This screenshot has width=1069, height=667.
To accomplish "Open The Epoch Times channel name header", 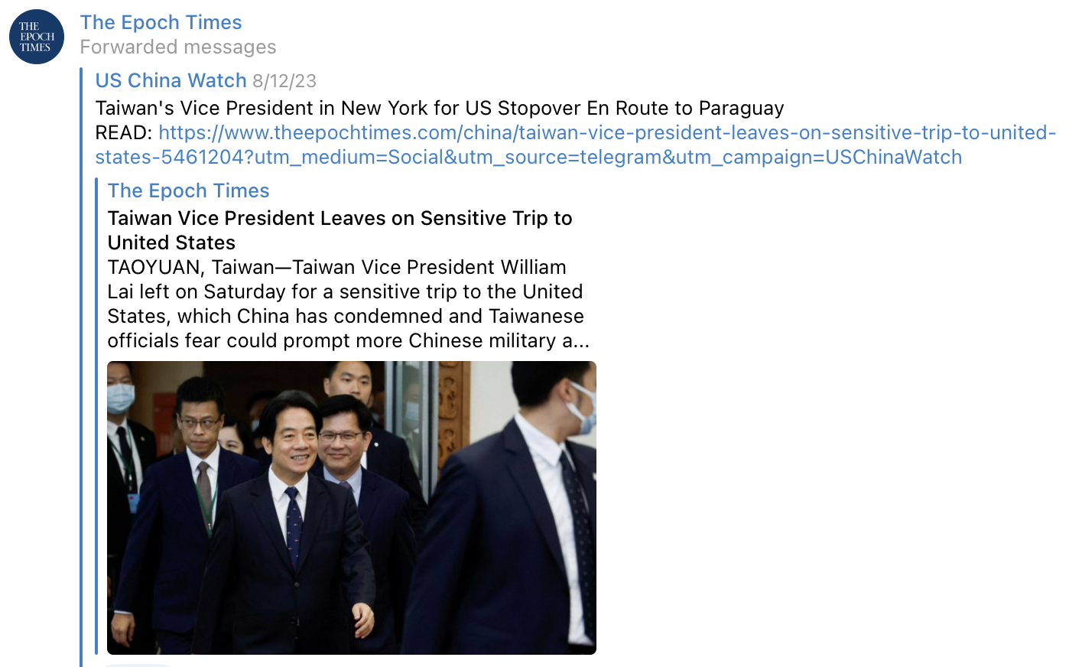I will (161, 22).
